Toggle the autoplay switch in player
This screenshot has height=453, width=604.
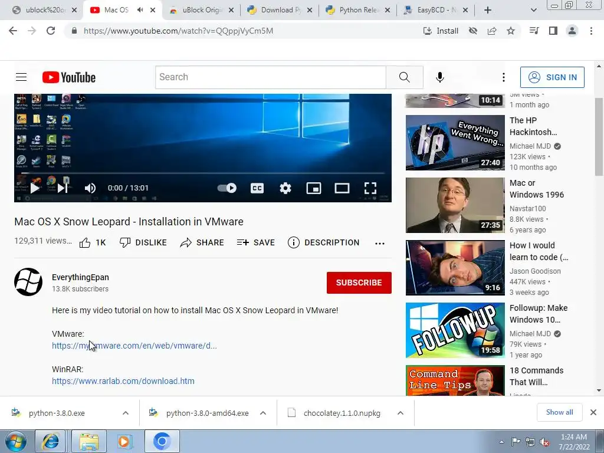(x=227, y=188)
